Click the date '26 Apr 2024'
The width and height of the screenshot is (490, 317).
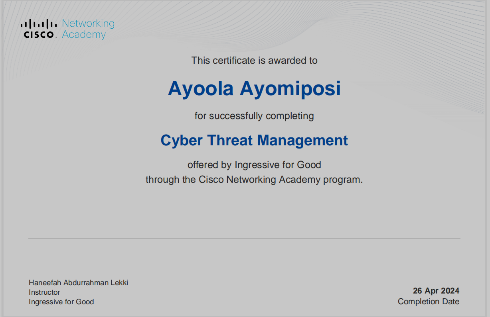click(x=436, y=291)
